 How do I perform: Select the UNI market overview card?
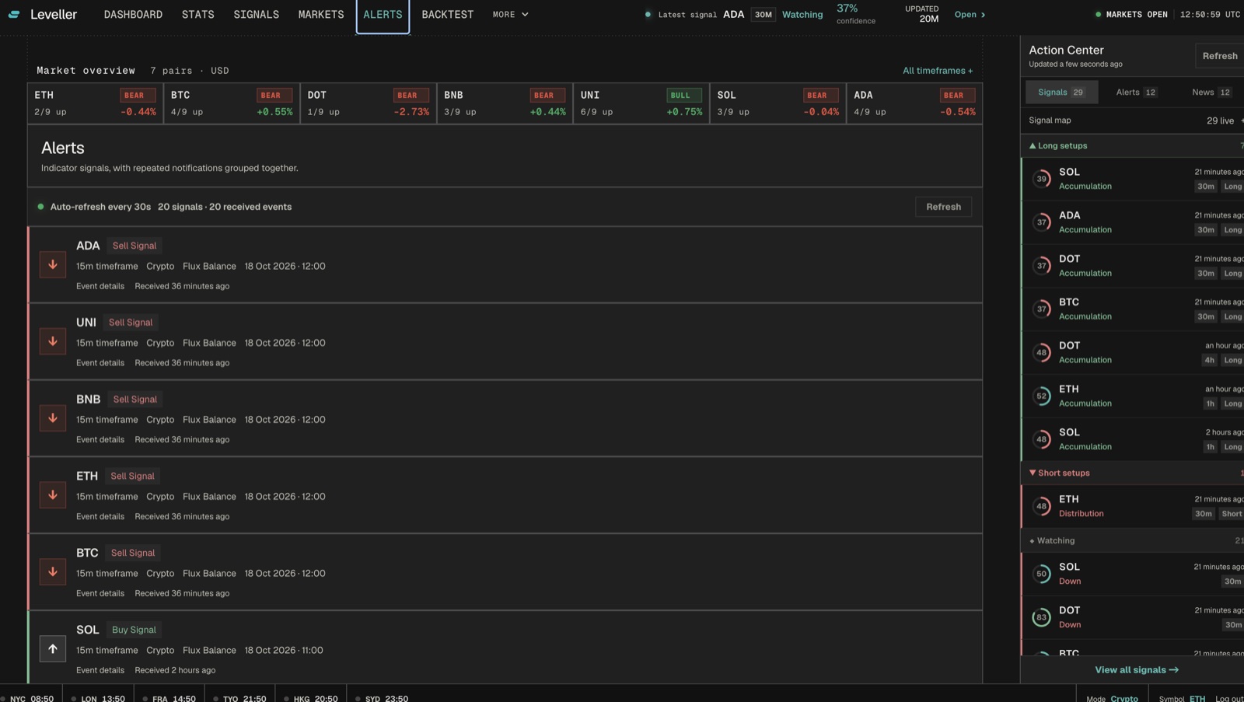click(641, 103)
